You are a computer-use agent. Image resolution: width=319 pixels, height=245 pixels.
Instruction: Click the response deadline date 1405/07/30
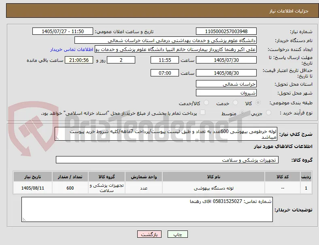[226, 60]
